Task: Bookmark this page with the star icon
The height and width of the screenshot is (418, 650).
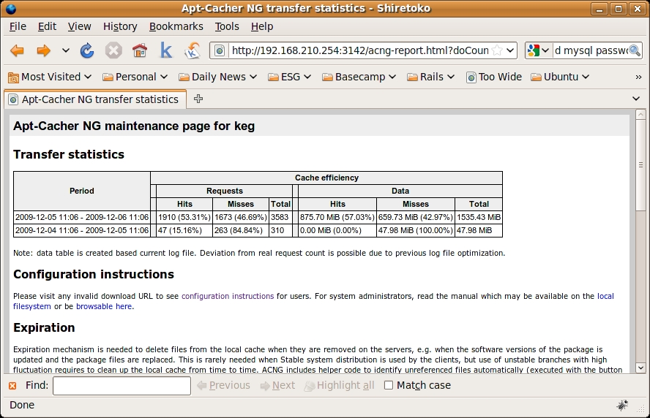Action: 497,50
